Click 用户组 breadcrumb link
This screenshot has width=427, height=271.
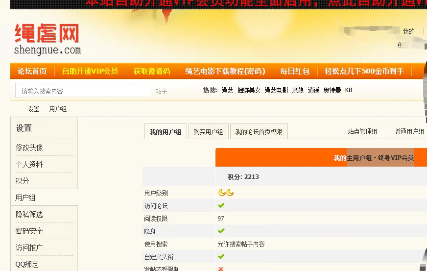click(x=58, y=109)
